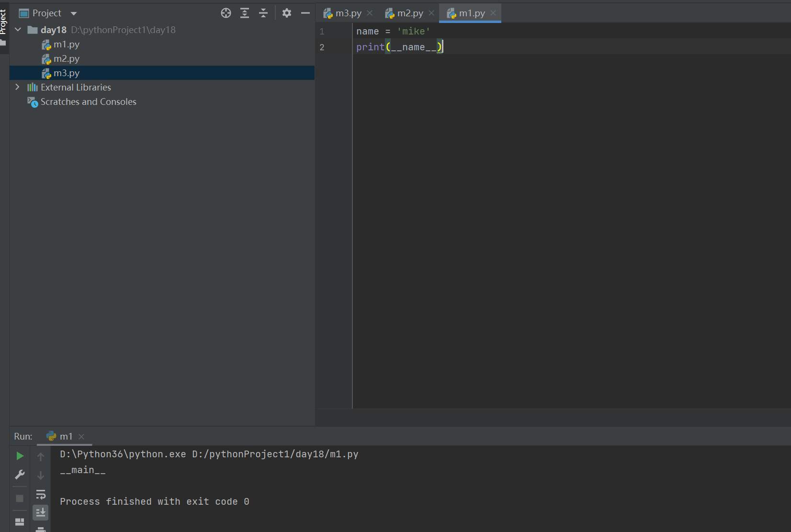Click line number 2 in gutter
This screenshot has height=532, width=791.
click(322, 47)
